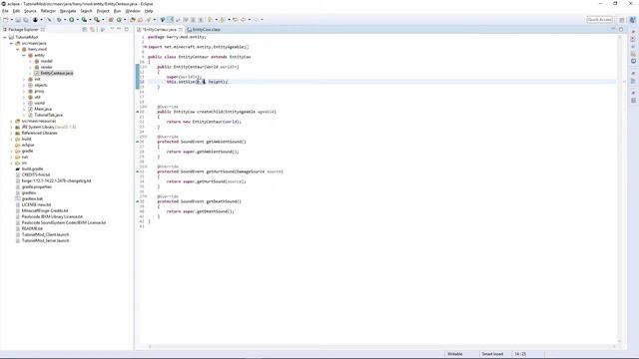Click the setSize line in the editor
This screenshot has height=359, width=639.
coord(198,82)
